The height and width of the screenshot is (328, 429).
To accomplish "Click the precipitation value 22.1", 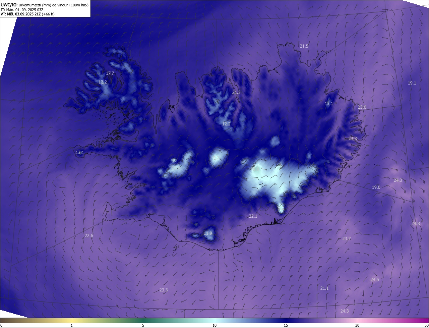I will (x=253, y=216).
